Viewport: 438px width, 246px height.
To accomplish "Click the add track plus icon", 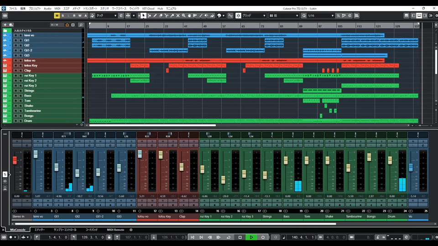I will (x=5, y=25).
